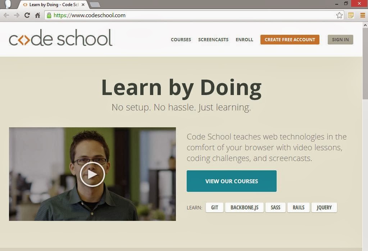Go forward one page
Viewport: 368px width, 251px height.
[x=17, y=15]
